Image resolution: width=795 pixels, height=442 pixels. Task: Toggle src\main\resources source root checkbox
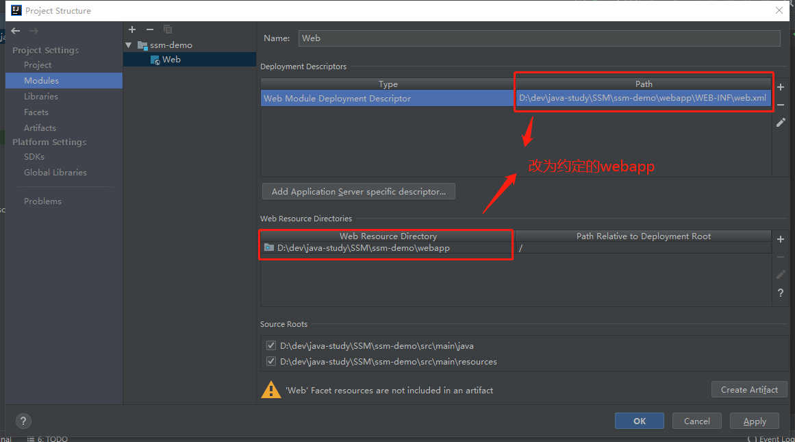271,361
